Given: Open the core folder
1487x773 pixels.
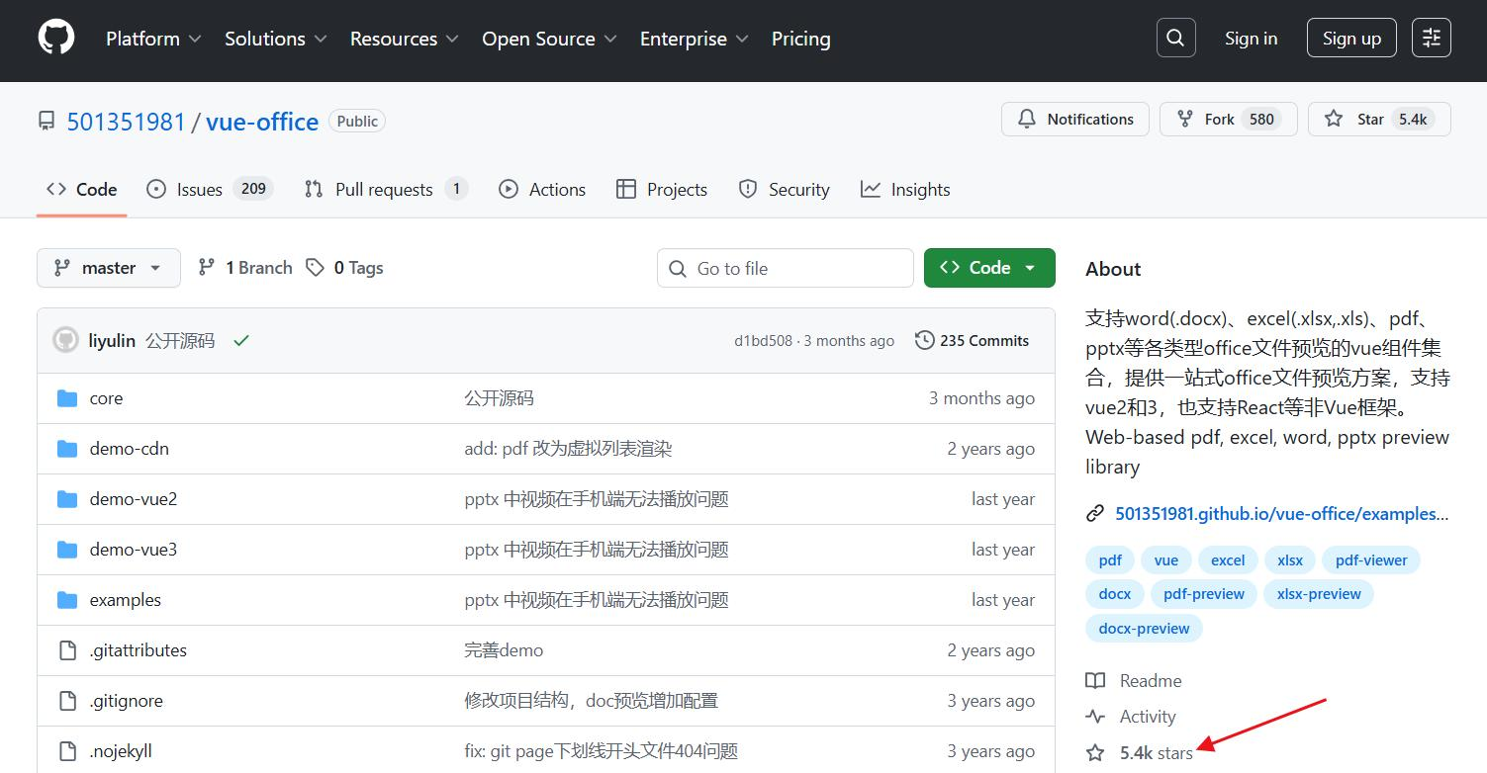Looking at the screenshot, I should tap(106, 398).
